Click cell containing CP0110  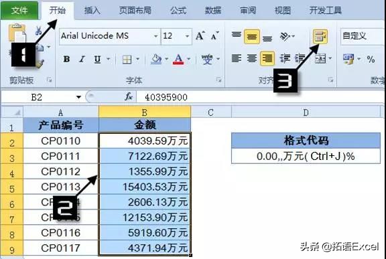pos(61,141)
